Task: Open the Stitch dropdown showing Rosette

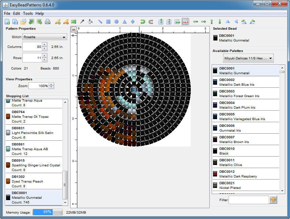Action: [x=45, y=37]
